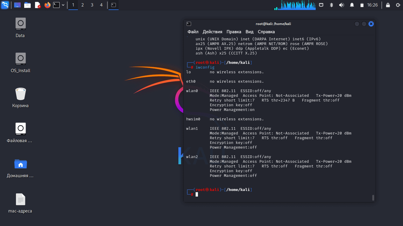Viewport: 403px width, 226px height.
Task: Click the log out icon
Action: [x=398, y=5]
